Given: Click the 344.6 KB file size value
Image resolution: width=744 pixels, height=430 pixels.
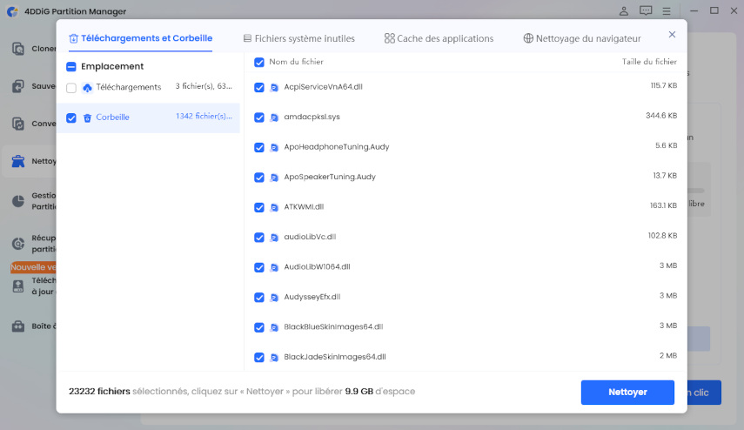Looking at the screenshot, I should click(661, 116).
